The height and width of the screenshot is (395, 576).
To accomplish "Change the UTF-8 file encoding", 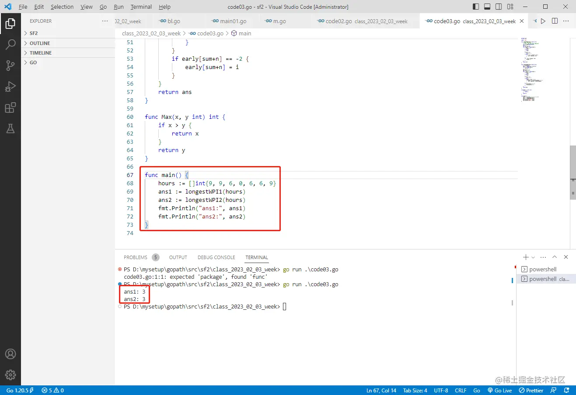I will pyautogui.click(x=441, y=390).
